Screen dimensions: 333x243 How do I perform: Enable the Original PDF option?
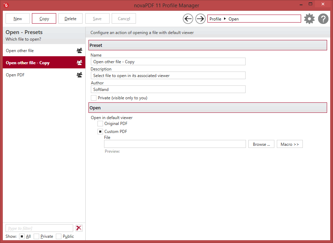[100, 124]
